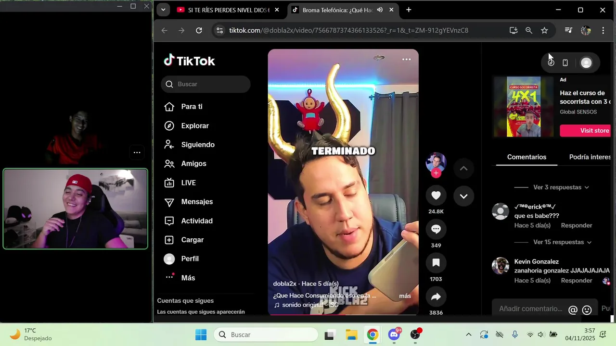Open the Más options menu
This screenshot has height=346, width=616.
click(x=180, y=278)
